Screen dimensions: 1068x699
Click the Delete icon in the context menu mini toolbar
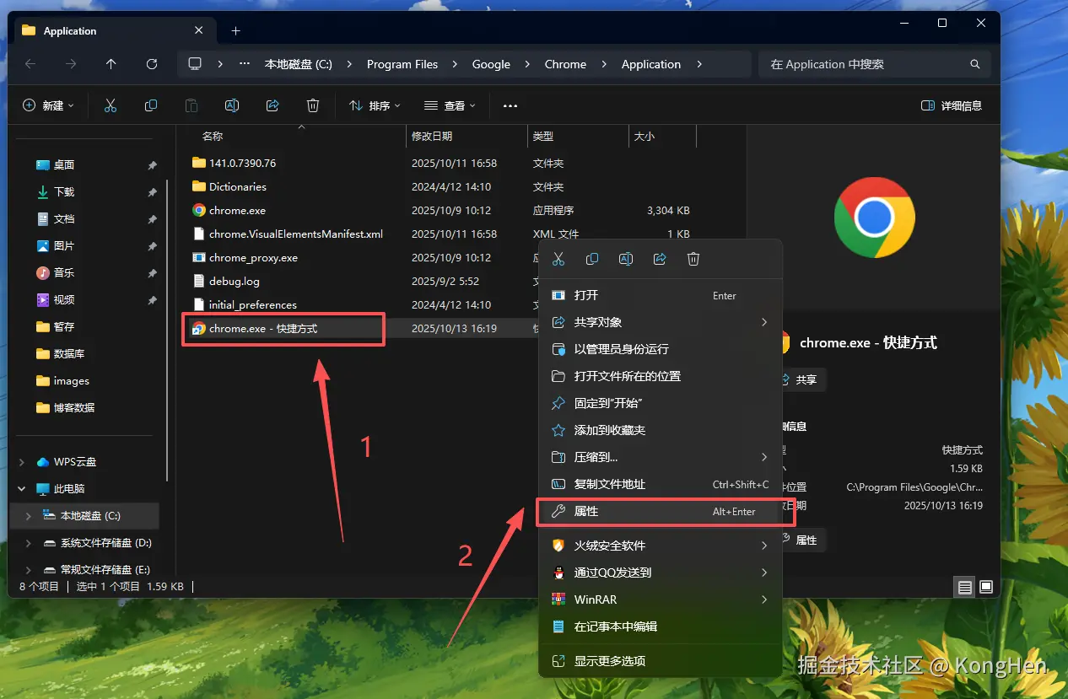click(693, 259)
